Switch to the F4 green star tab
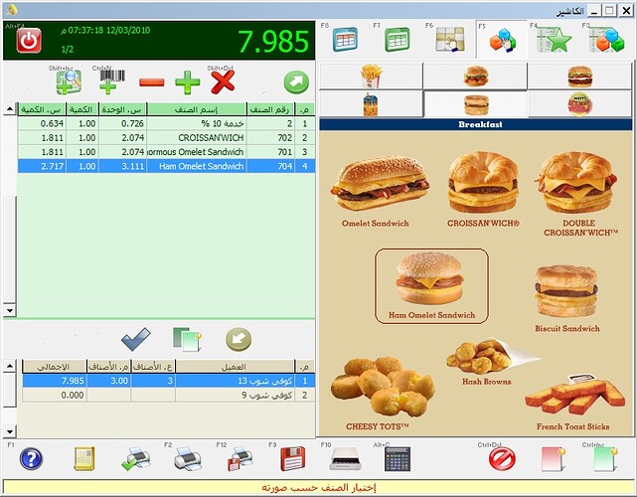Viewport: 637px width, 497px height. pos(555,40)
